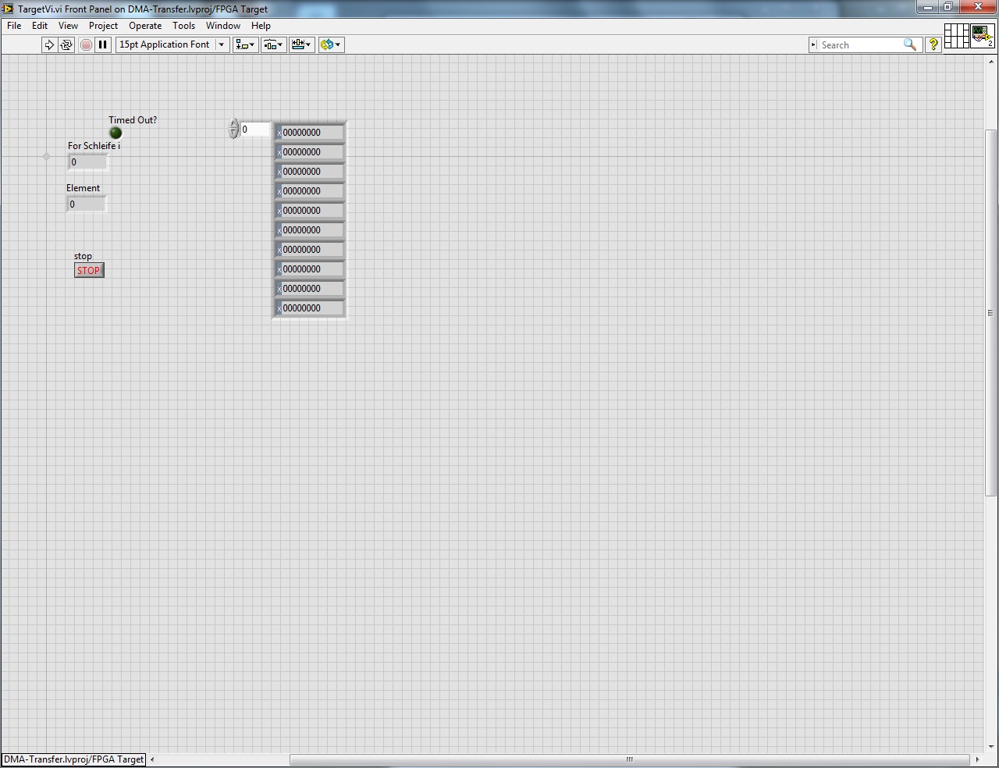Click the scroll down arrow
Viewport: 999px width, 768px height.
[x=990, y=746]
